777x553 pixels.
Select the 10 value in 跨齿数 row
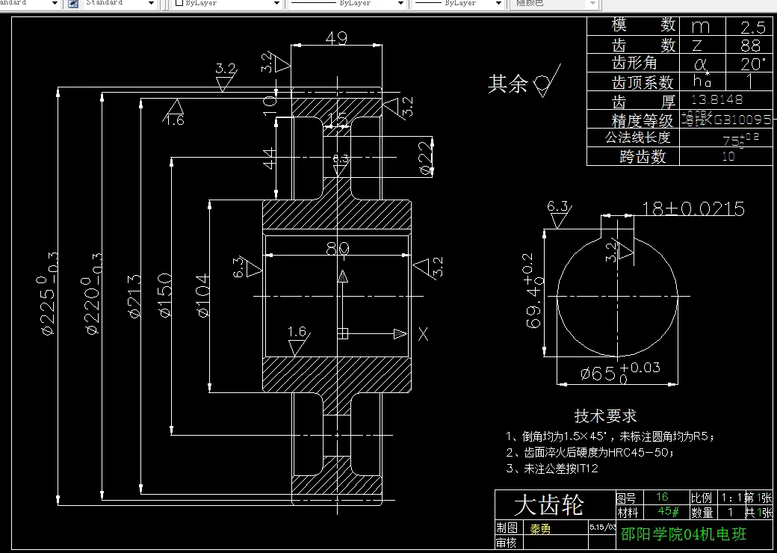pyautogui.click(x=728, y=156)
